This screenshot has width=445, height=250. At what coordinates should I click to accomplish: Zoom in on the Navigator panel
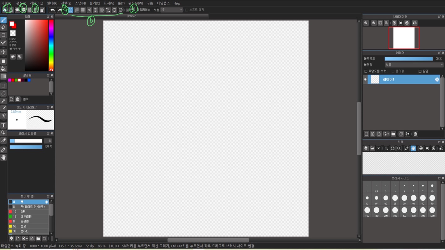tap(374, 23)
